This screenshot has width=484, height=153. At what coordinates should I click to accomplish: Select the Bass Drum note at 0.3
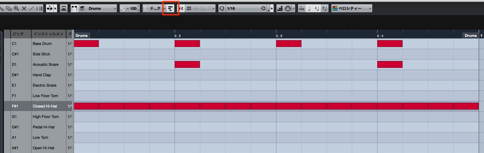(x=288, y=43)
